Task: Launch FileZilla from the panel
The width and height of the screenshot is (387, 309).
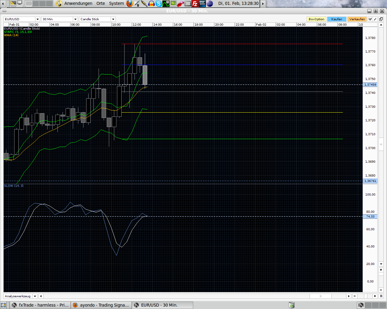Action: (x=196, y=4)
